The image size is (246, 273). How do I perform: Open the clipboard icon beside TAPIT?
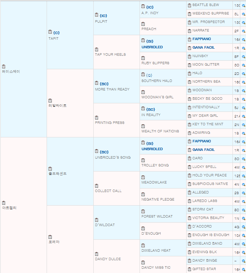[50, 32]
